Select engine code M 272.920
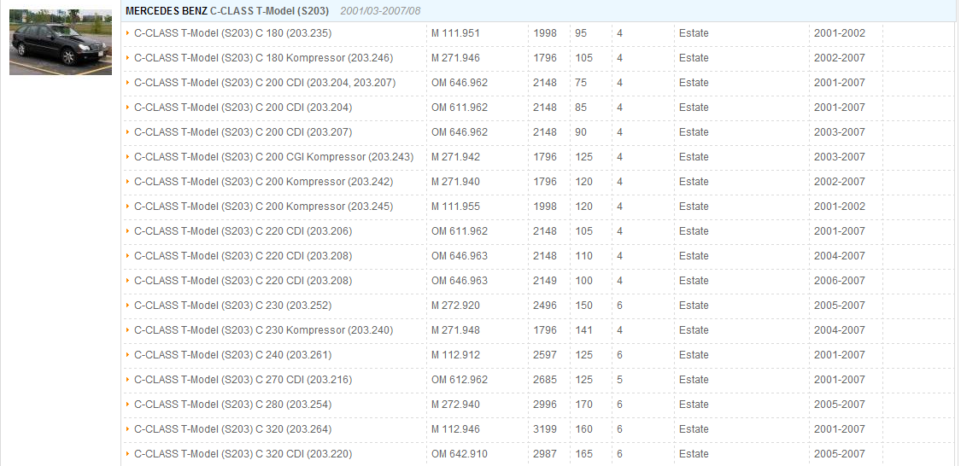The image size is (961, 466). (x=455, y=305)
